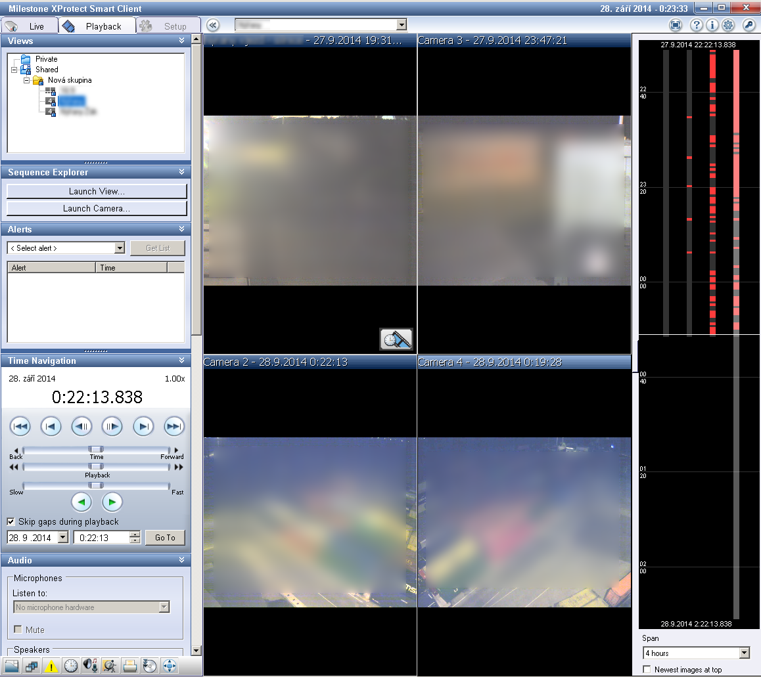The image size is (761, 677).
Task: Step to next image
Action: click(112, 427)
